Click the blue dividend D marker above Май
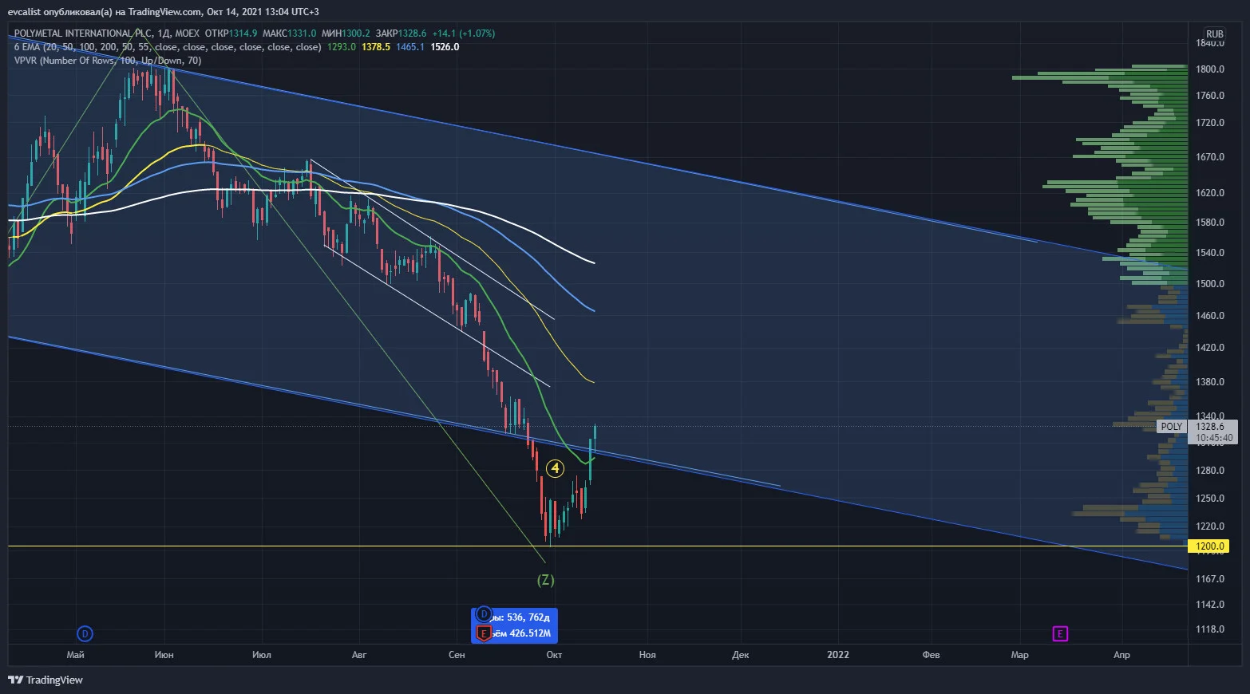1250x694 pixels. [x=85, y=634]
